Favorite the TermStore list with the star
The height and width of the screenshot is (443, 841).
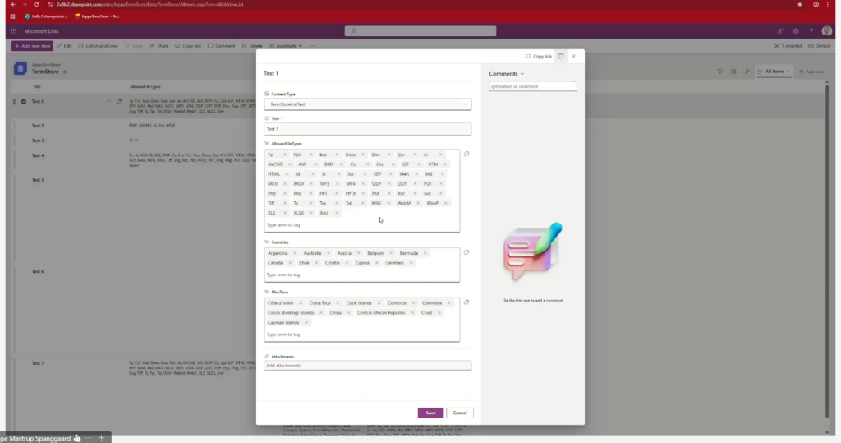coord(65,72)
